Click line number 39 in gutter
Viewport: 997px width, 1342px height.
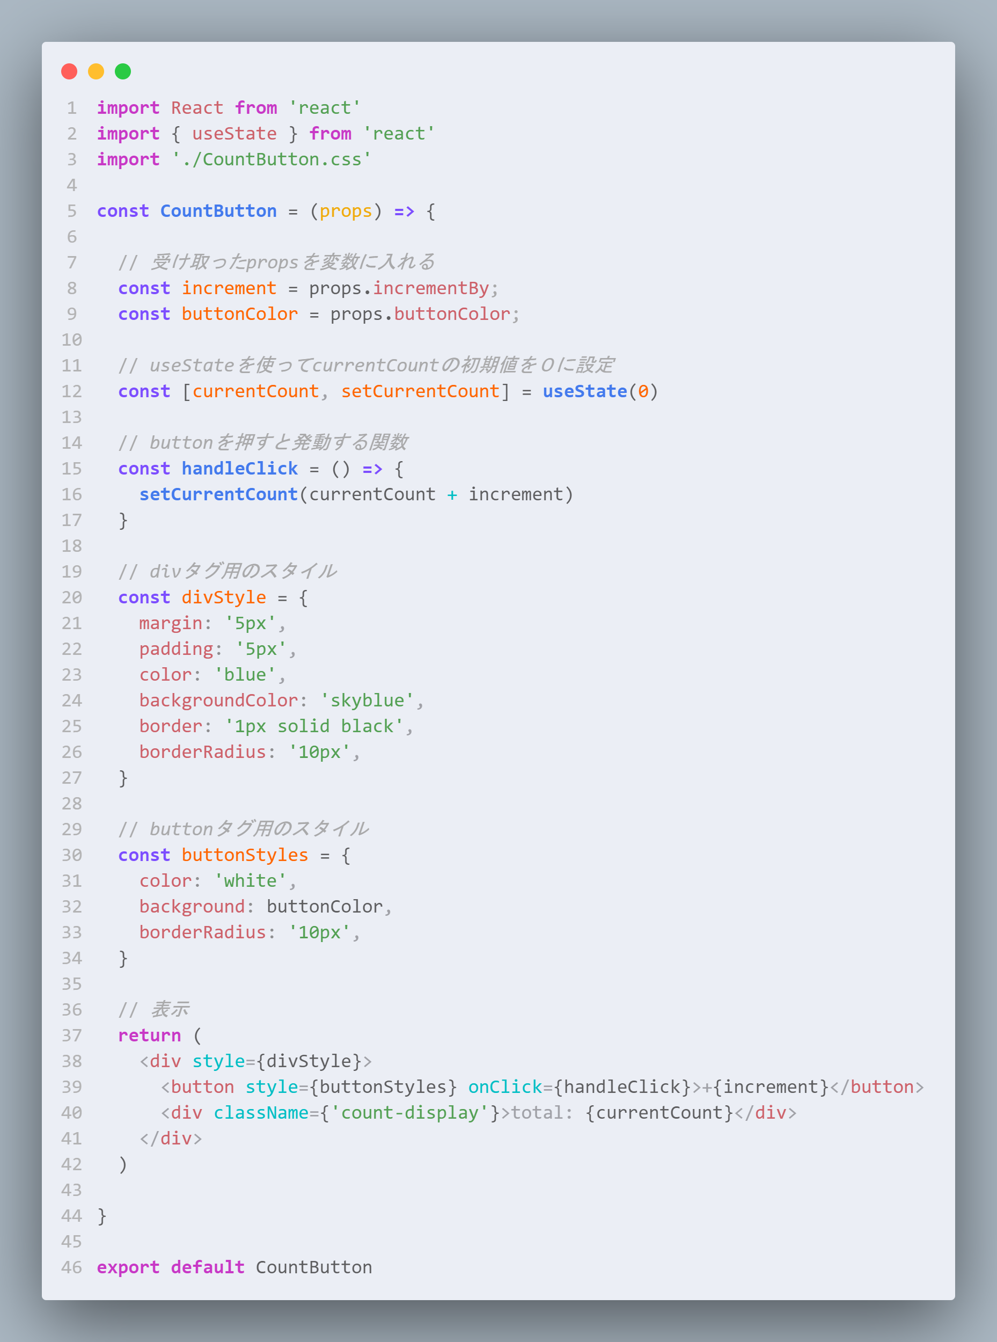pyautogui.click(x=71, y=1086)
